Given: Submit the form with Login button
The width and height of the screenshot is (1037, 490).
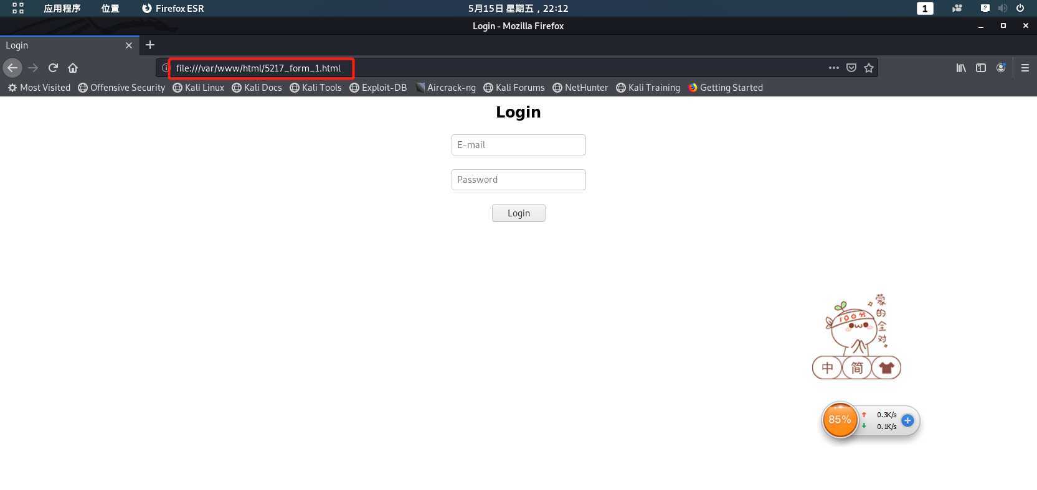Looking at the screenshot, I should [518, 213].
